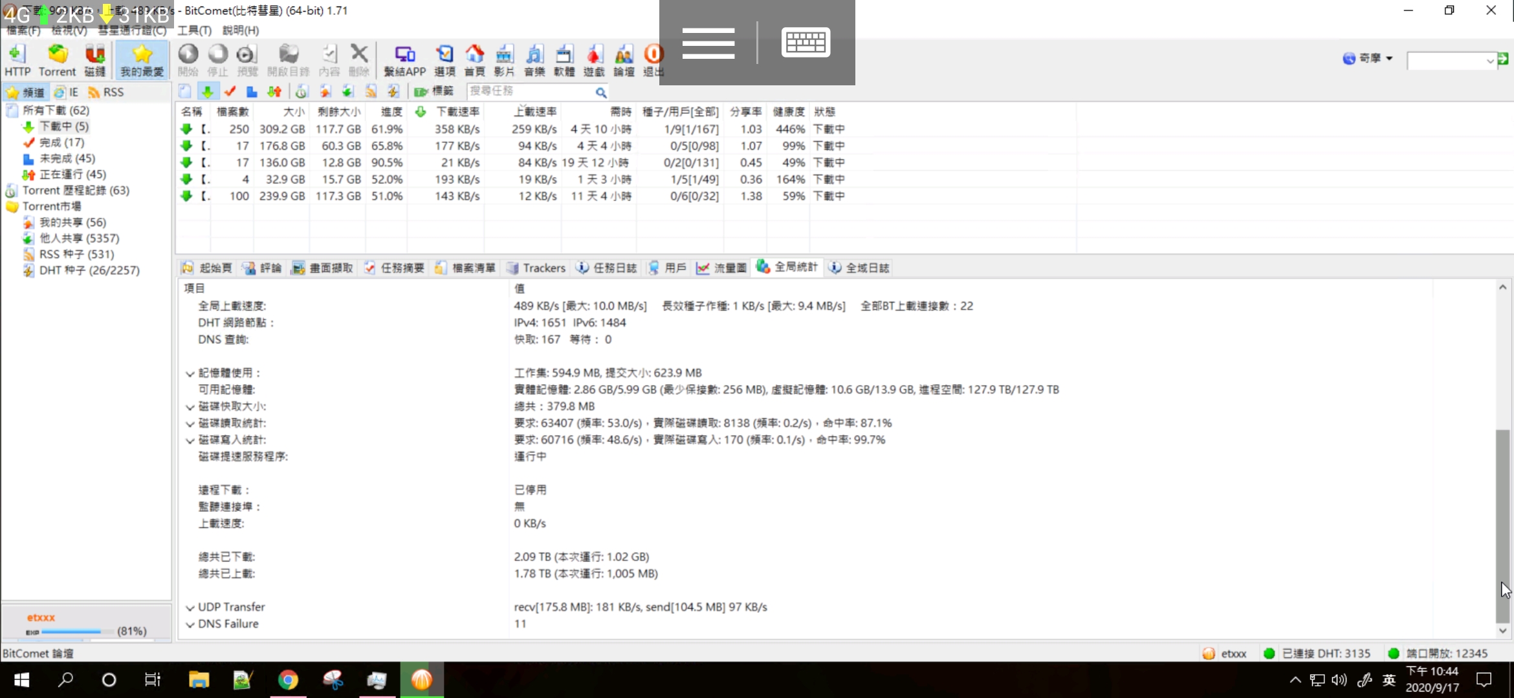
Task: Filter by completed tasks red checkmark icon
Action: click(230, 92)
